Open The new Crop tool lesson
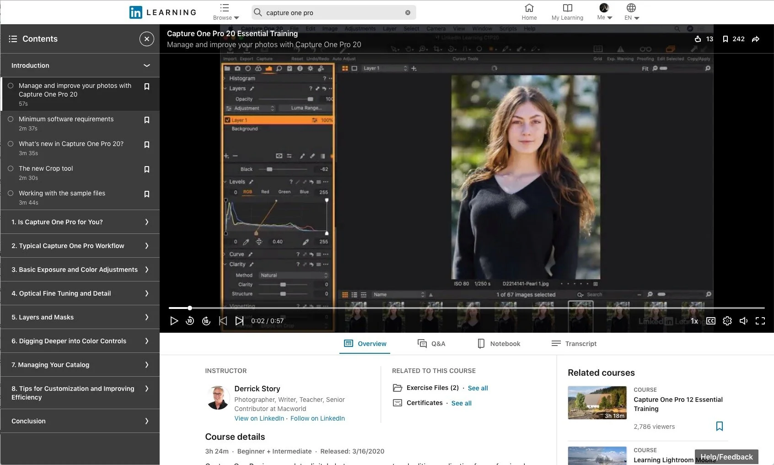The height and width of the screenshot is (465, 774). [46, 168]
